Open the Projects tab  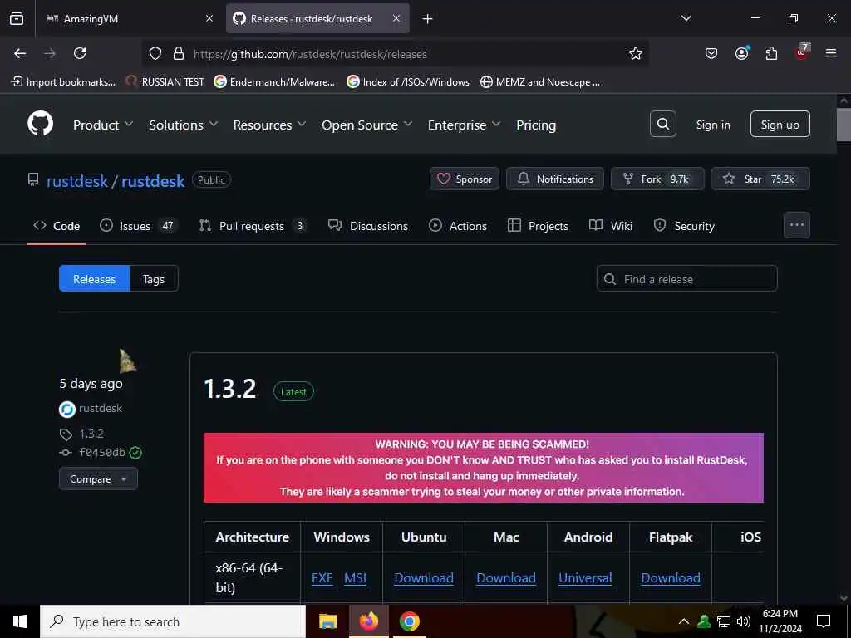coord(538,226)
